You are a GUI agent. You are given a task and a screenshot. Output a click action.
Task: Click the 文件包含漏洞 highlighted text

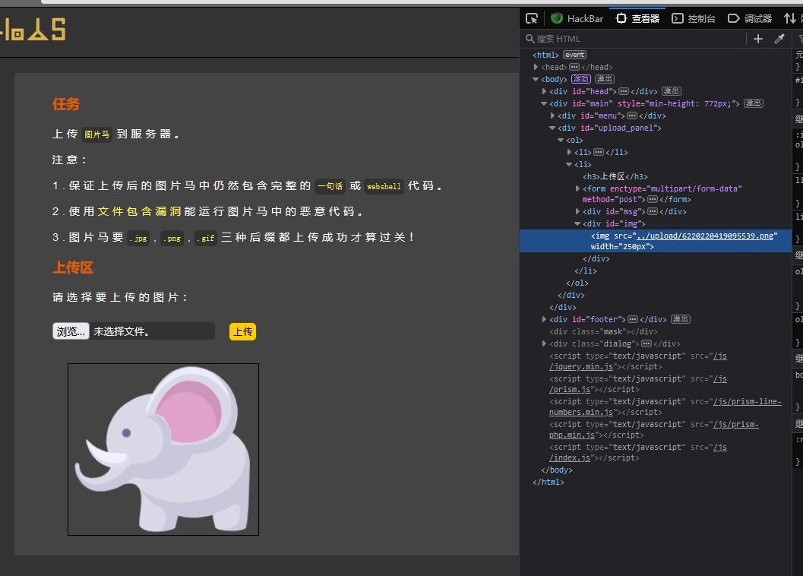(x=139, y=211)
